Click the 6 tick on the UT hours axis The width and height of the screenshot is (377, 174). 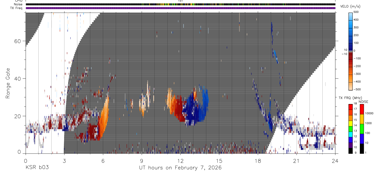click(103, 161)
